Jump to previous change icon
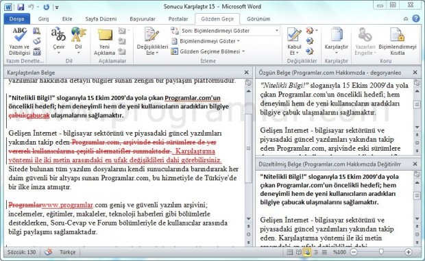 click(x=310, y=41)
